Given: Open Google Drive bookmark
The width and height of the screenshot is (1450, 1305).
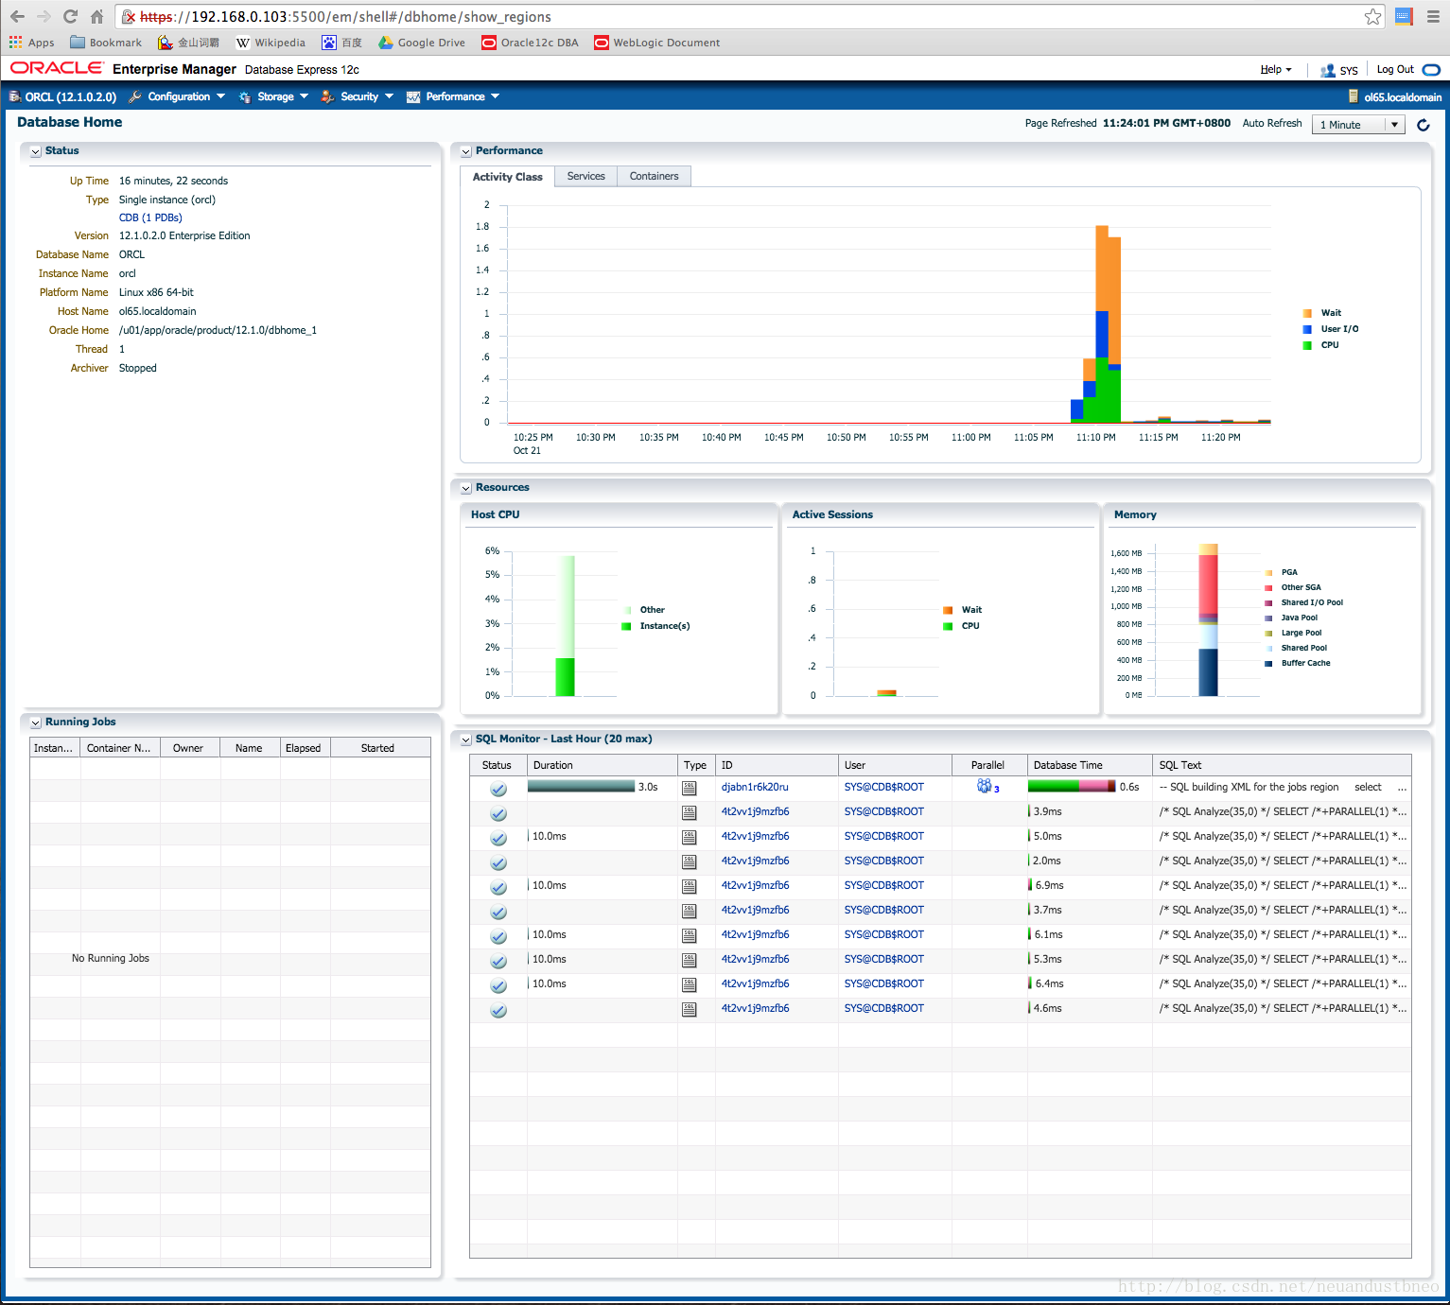Looking at the screenshot, I should pos(422,43).
